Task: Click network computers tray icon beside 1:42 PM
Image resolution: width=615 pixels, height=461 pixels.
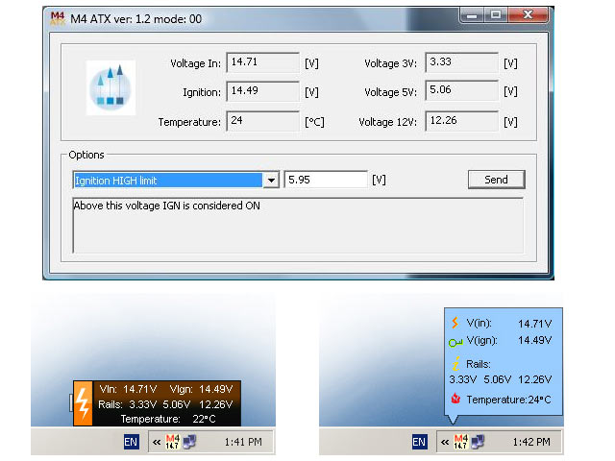Action: [479, 442]
